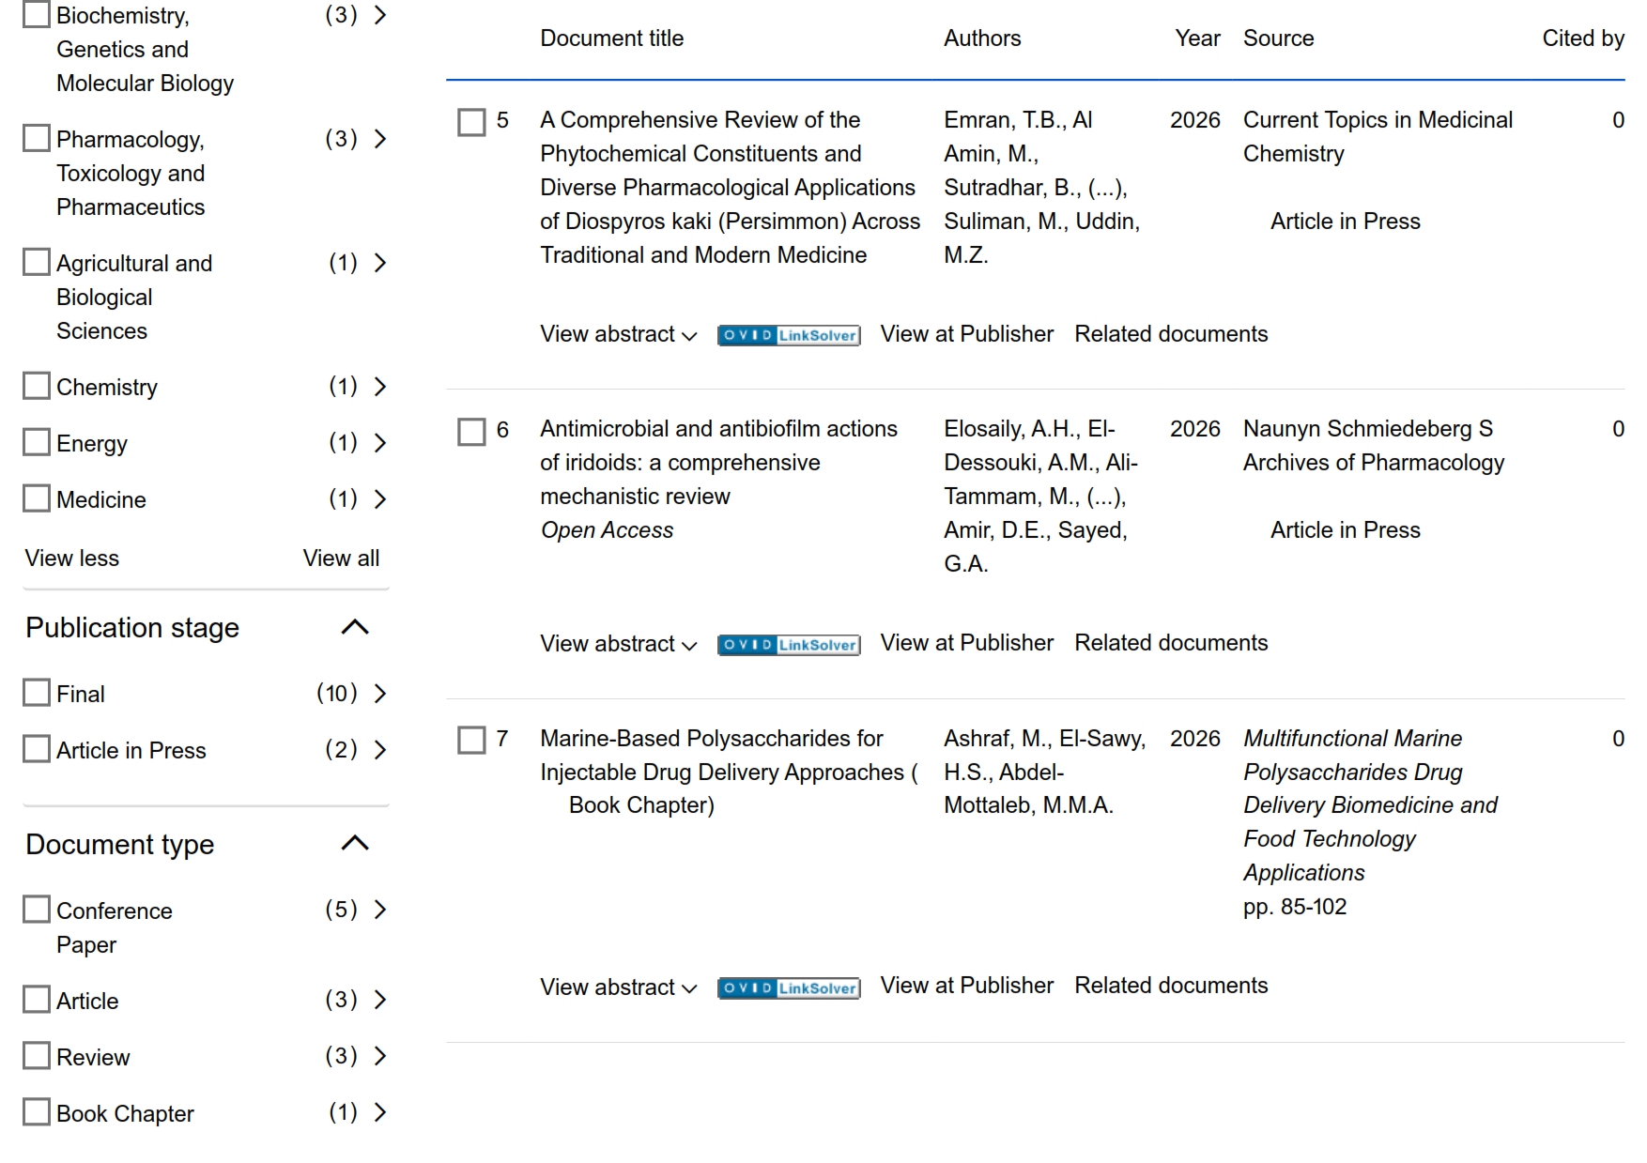Sort by the Cited by column header

tap(1582, 38)
